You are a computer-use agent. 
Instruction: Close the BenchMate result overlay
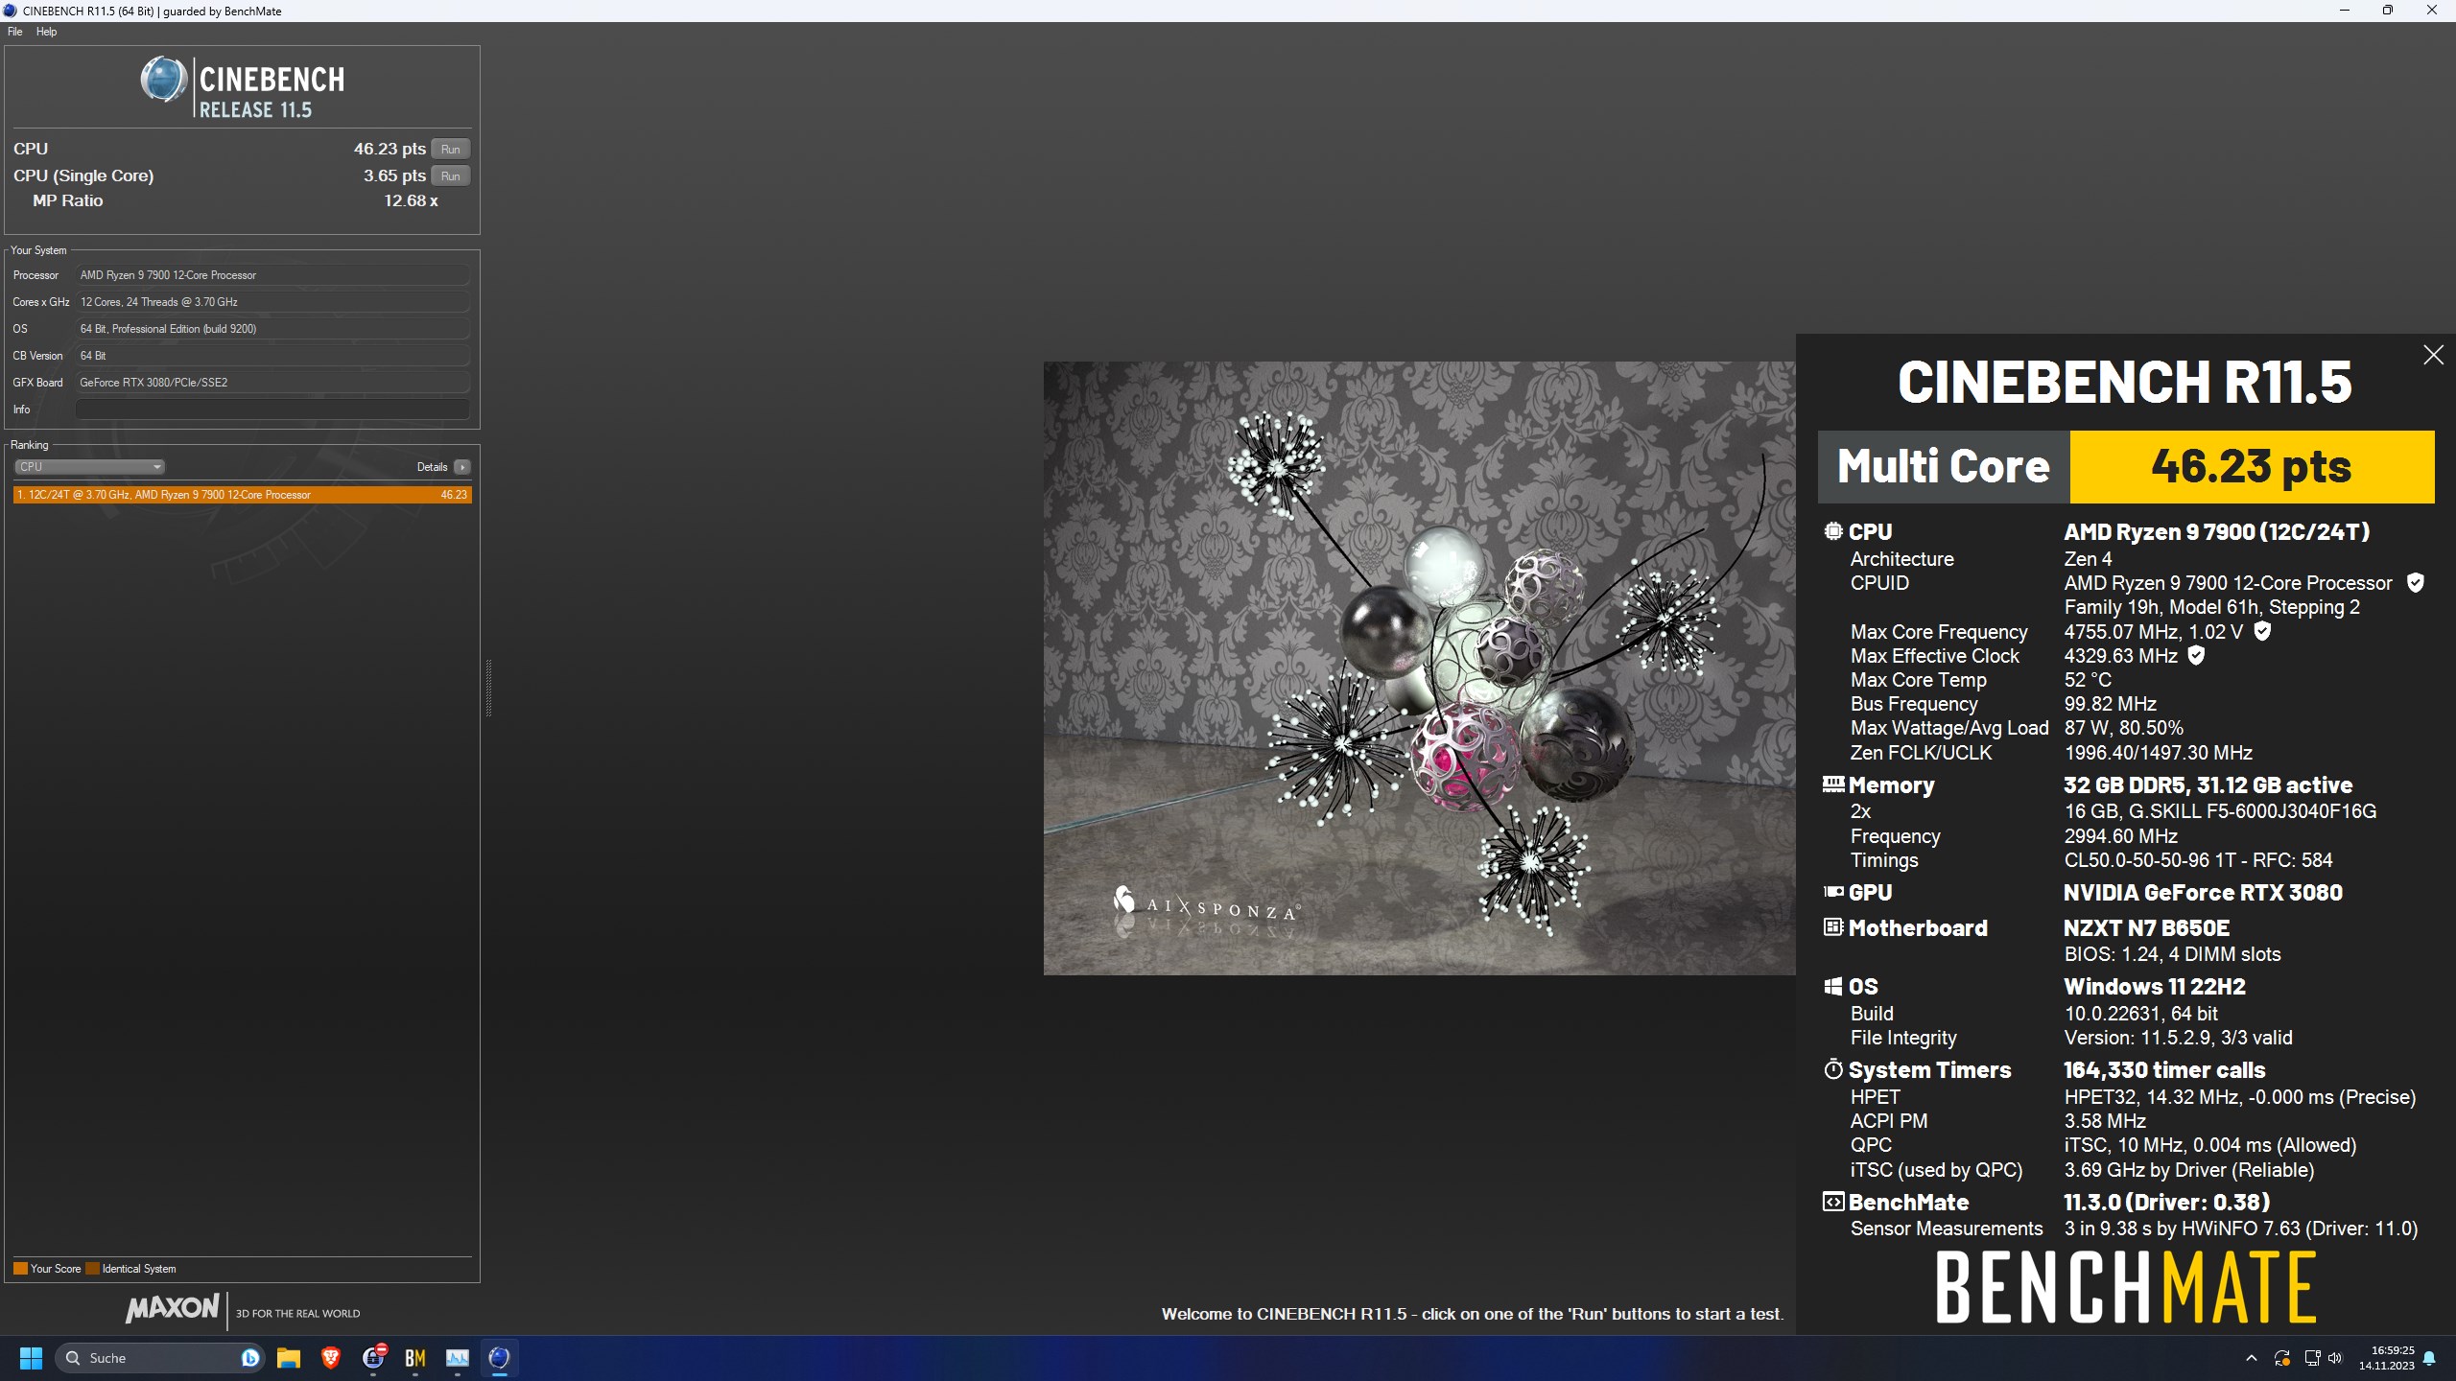coord(2433,355)
